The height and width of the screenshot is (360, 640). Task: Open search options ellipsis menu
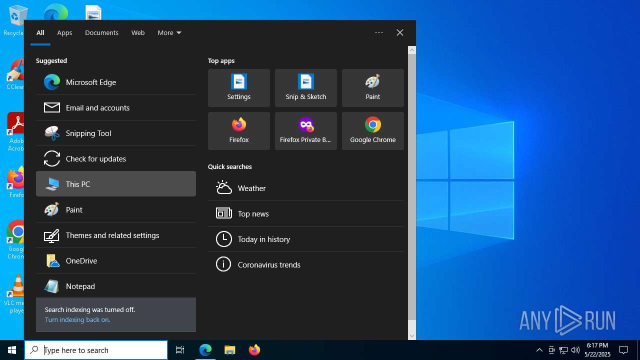click(x=379, y=32)
